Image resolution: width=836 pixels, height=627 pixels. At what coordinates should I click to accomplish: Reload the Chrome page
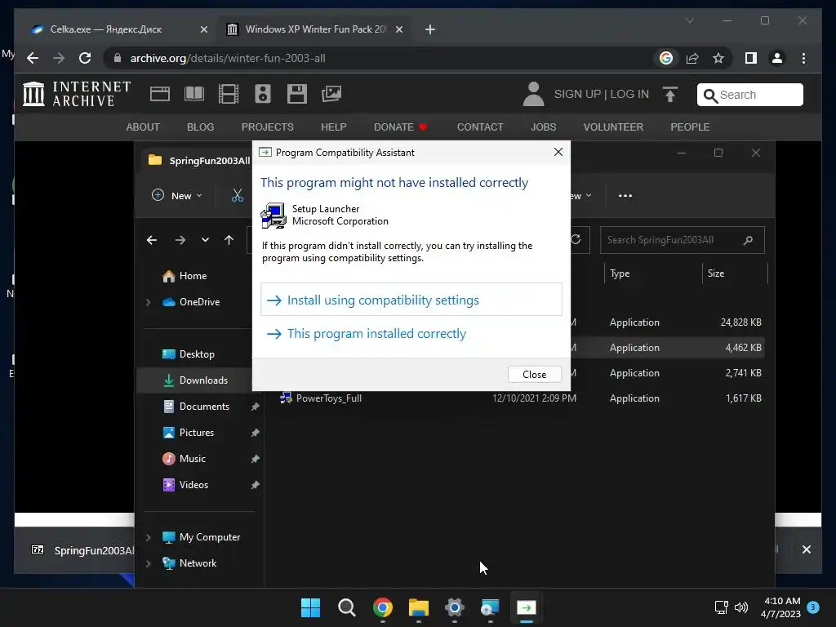[85, 58]
